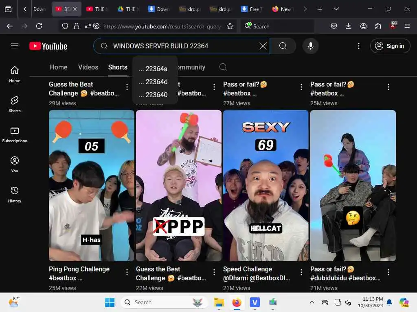Open options for 22M views Guess the Beat
This screenshot has width=417, height=312.
pyautogui.click(x=214, y=272)
